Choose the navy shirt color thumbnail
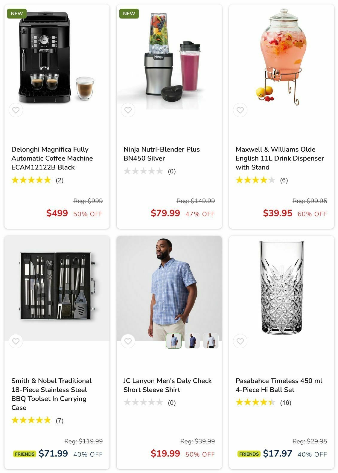This screenshot has width=338, height=473. [x=192, y=341]
